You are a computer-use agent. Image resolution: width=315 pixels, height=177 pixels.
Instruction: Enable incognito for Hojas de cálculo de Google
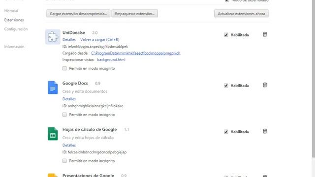(x=64, y=161)
